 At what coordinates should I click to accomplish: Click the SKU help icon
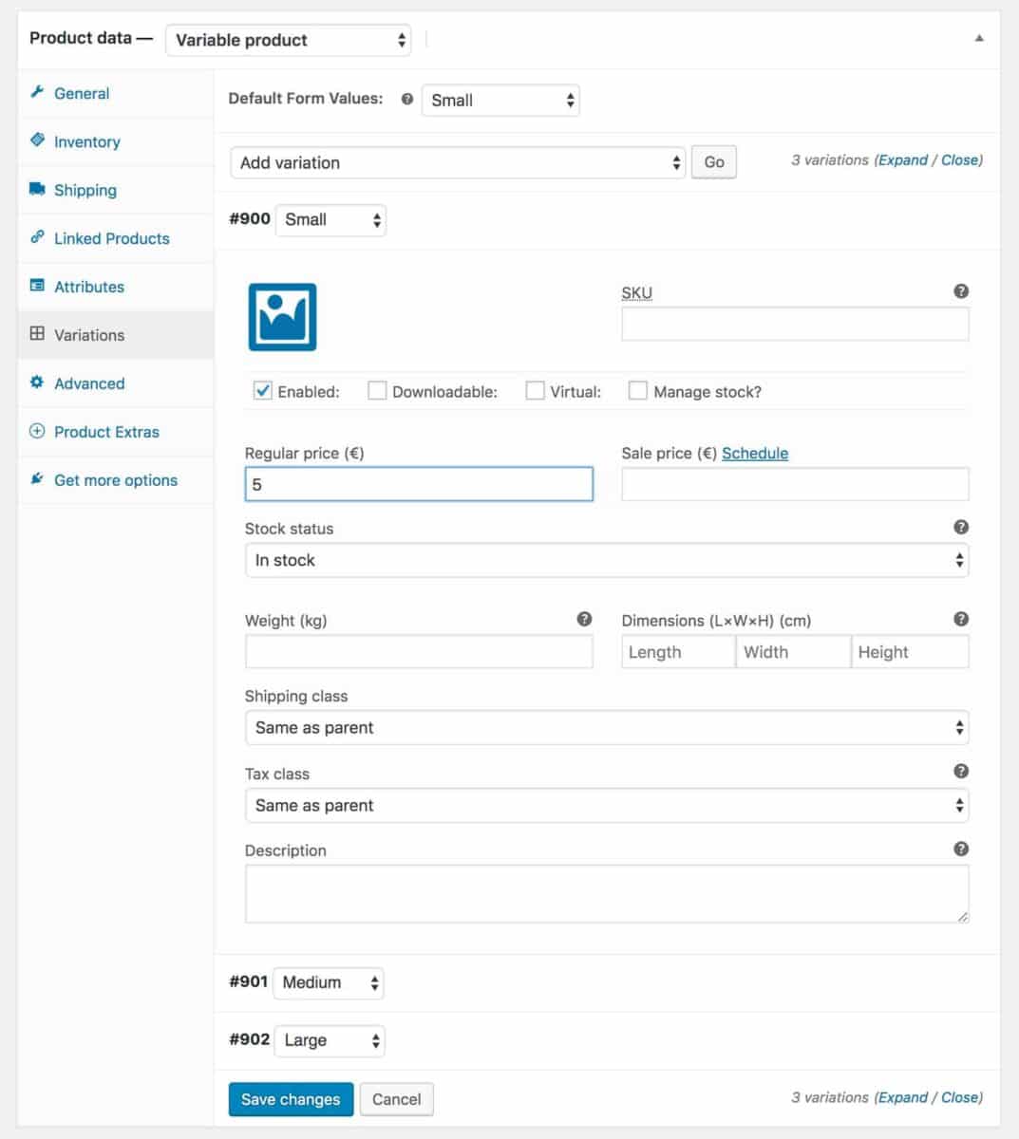[x=961, y=291]
